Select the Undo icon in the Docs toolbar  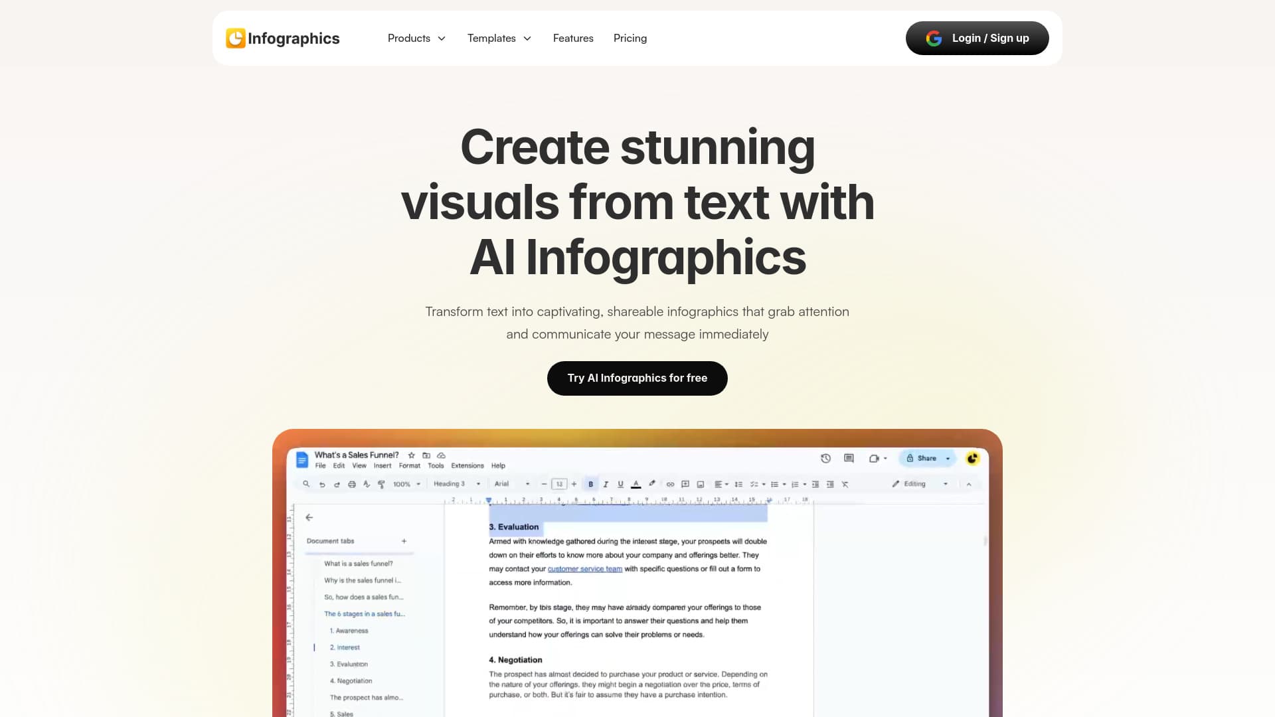323,483
